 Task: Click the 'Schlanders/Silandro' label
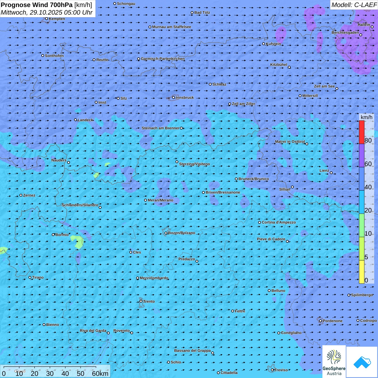[x=80, y=205]
